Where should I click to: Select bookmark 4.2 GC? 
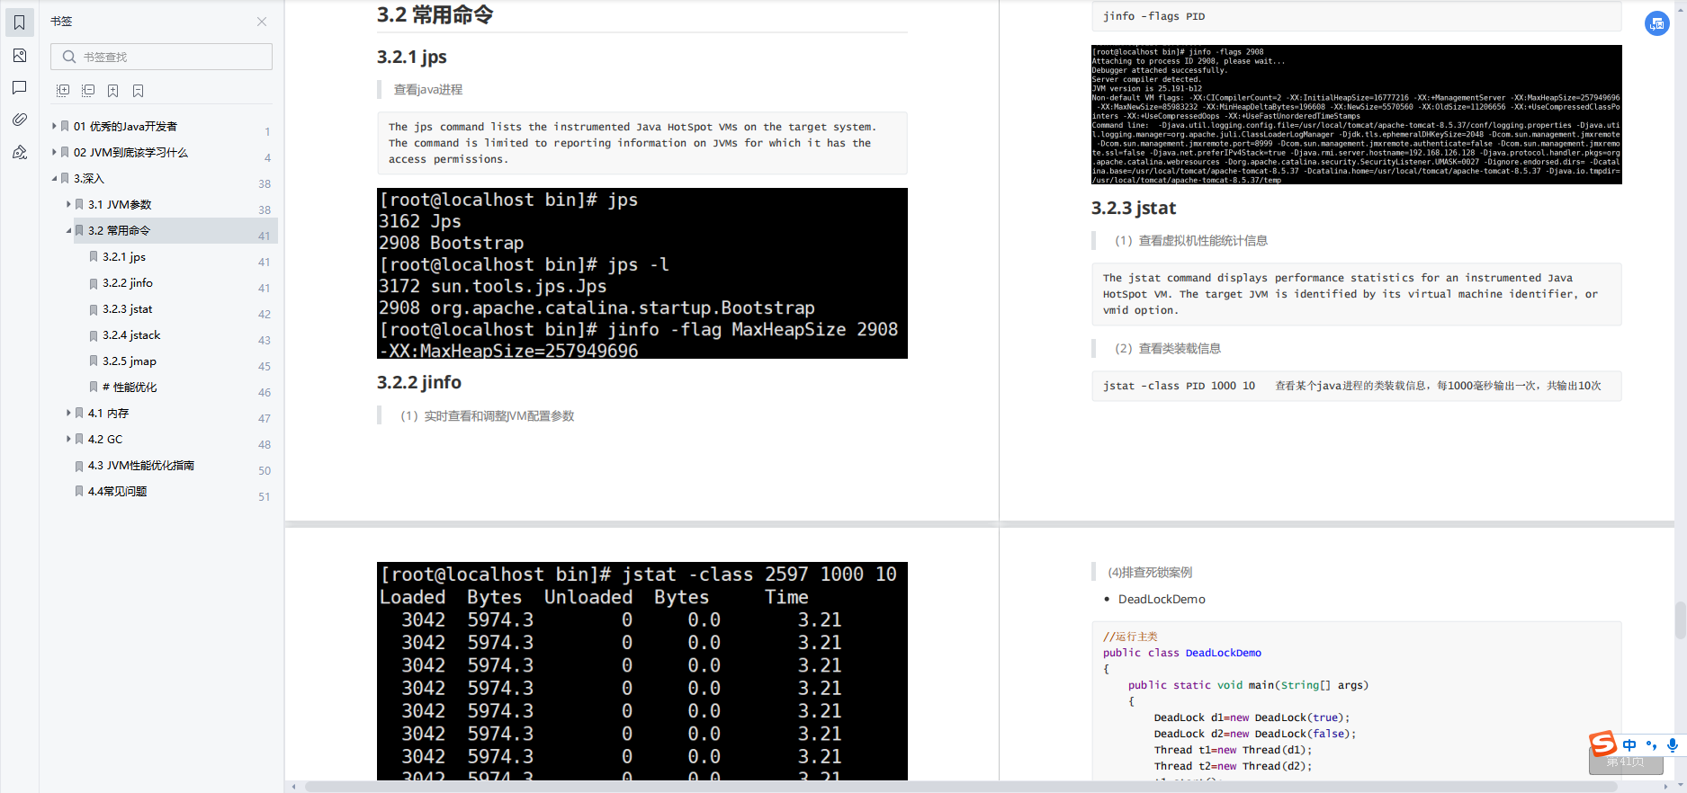(x=105, y=440)
